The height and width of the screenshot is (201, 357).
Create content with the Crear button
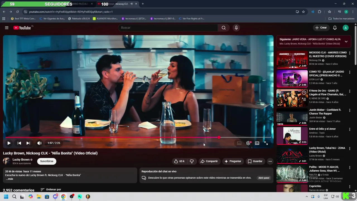click(321, 28)
